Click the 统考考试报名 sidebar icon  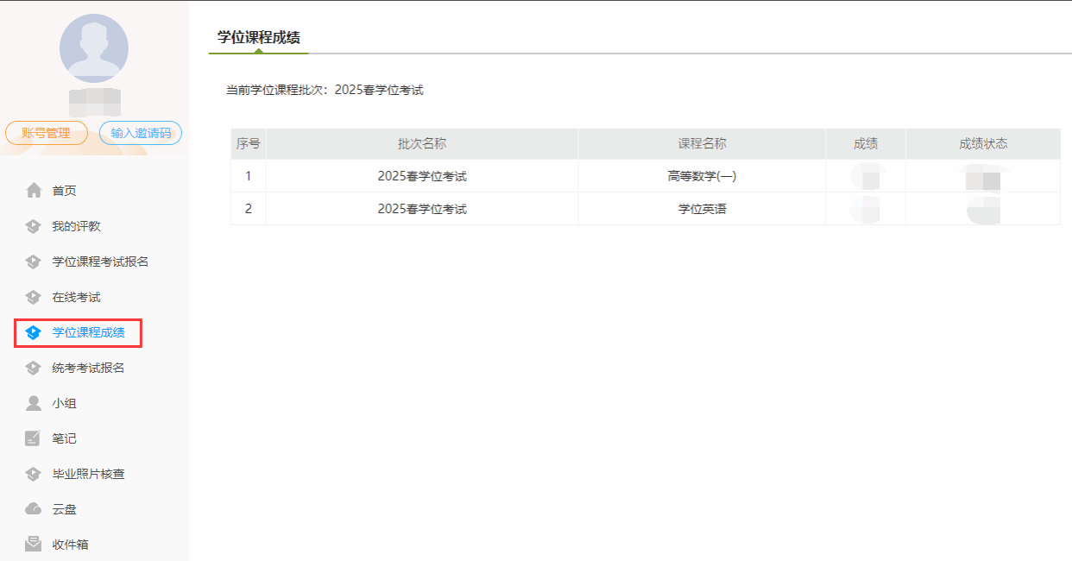coord(34,368)
